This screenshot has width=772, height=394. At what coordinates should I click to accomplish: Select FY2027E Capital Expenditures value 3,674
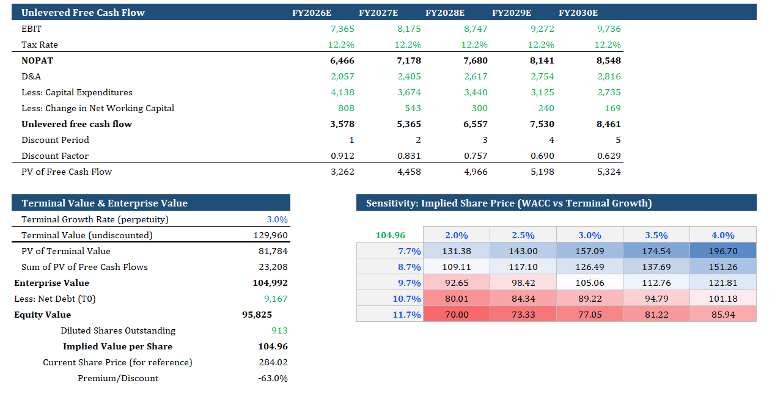point(409,92)
